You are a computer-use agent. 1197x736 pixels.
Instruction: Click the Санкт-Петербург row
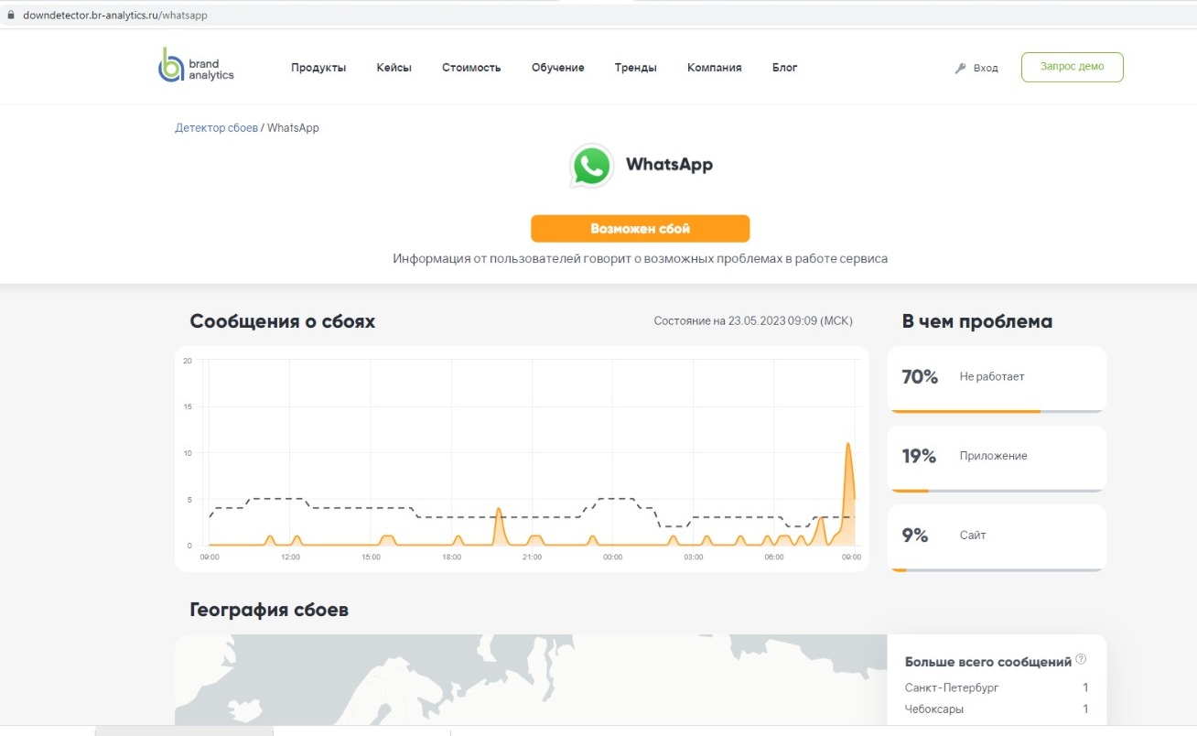pos(997,687)
